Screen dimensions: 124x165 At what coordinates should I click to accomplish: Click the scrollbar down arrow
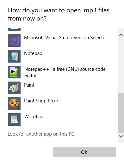(121, 137)
